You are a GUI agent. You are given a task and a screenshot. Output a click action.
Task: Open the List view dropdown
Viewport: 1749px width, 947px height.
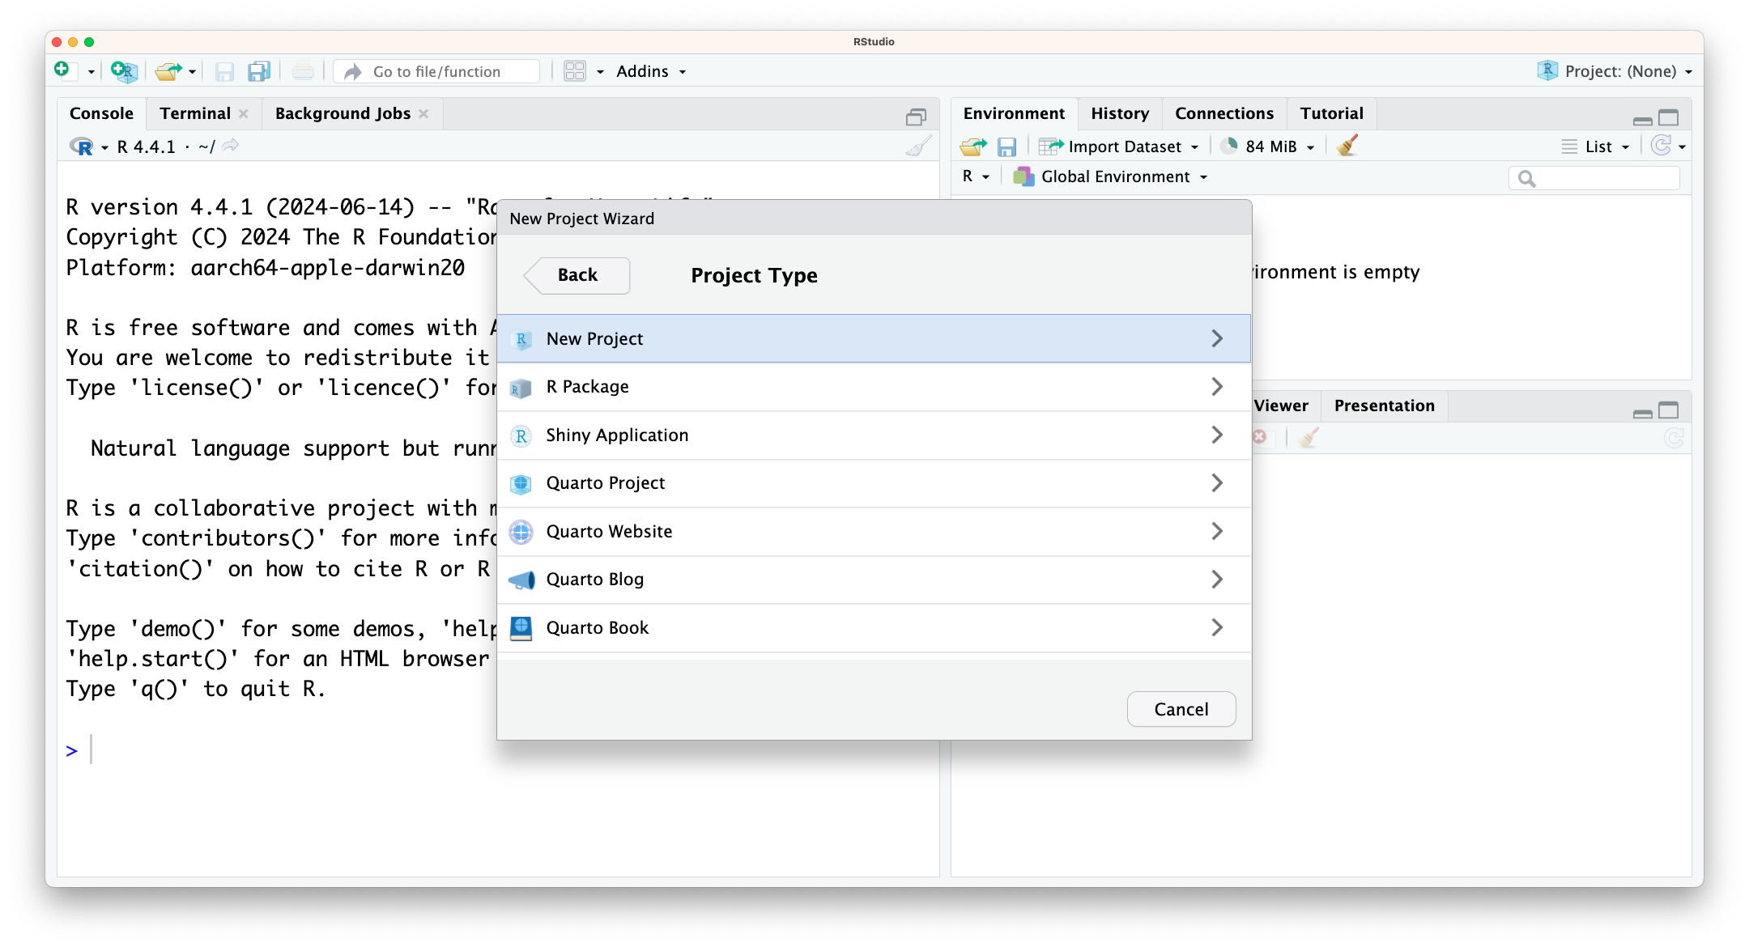pos(1595,147)
